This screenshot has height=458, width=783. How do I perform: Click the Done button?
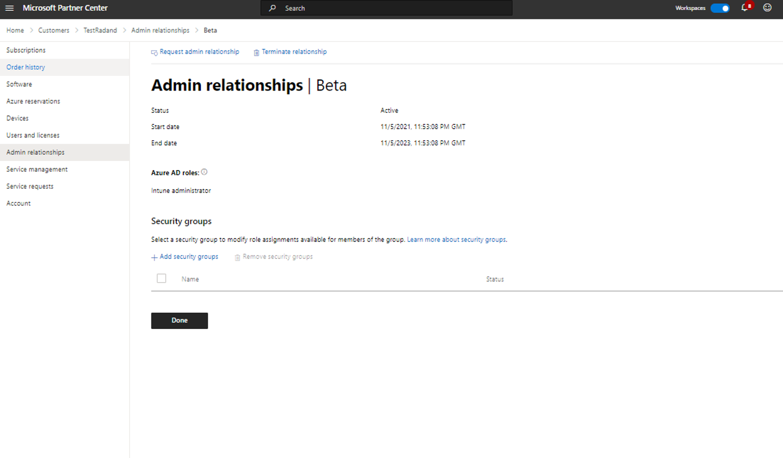pos(179,321)
